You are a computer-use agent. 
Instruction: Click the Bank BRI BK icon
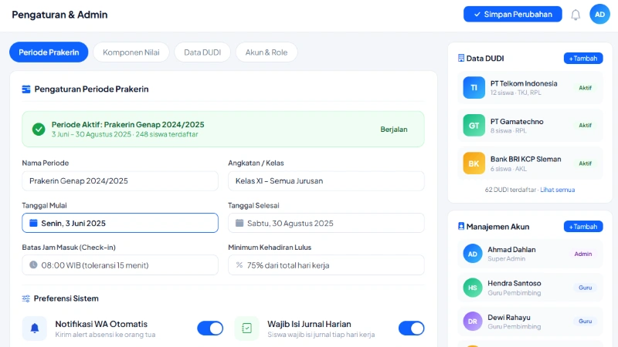[474, 163]
